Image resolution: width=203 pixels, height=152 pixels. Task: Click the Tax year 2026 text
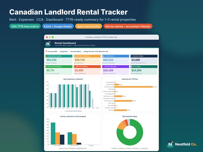point(52,52)
